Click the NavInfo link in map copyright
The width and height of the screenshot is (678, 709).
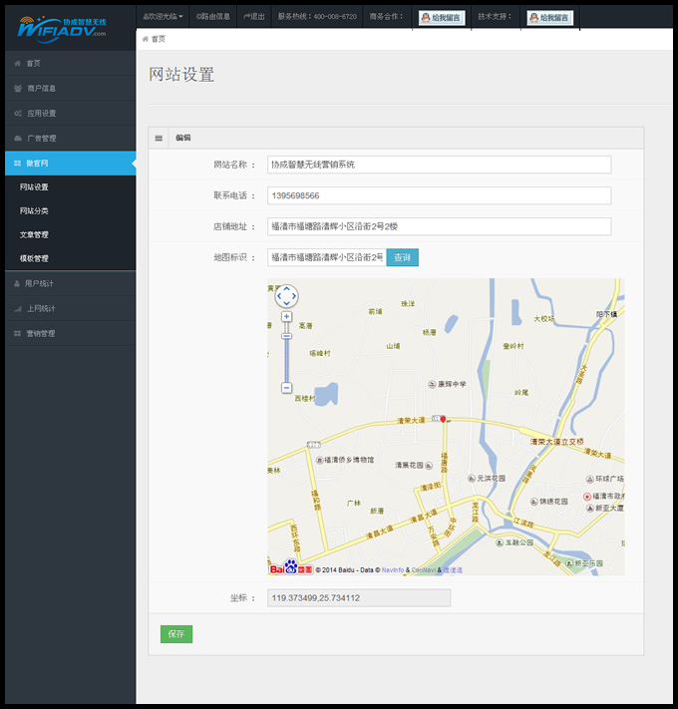(x=392, y=570)
